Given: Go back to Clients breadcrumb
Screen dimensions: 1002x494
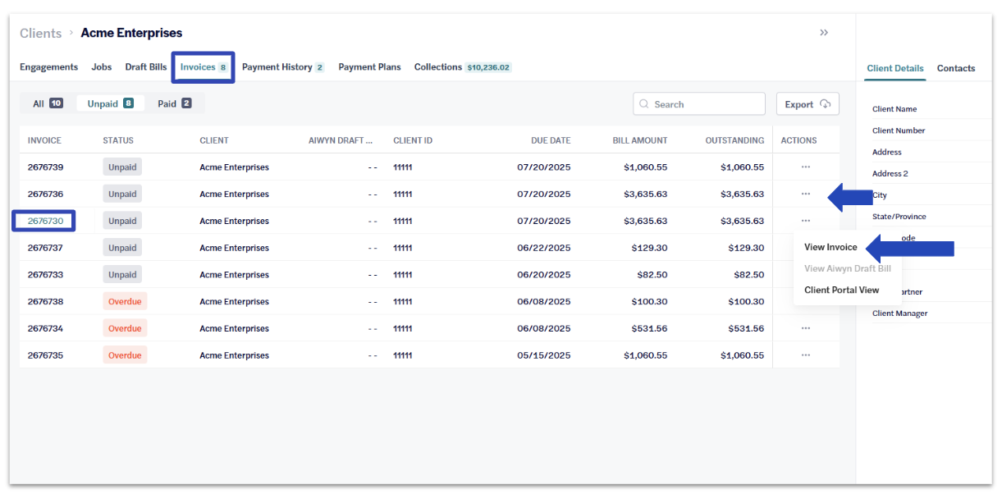Looking at the screenshot, I should pyautogui.click(x=40, y=33).
